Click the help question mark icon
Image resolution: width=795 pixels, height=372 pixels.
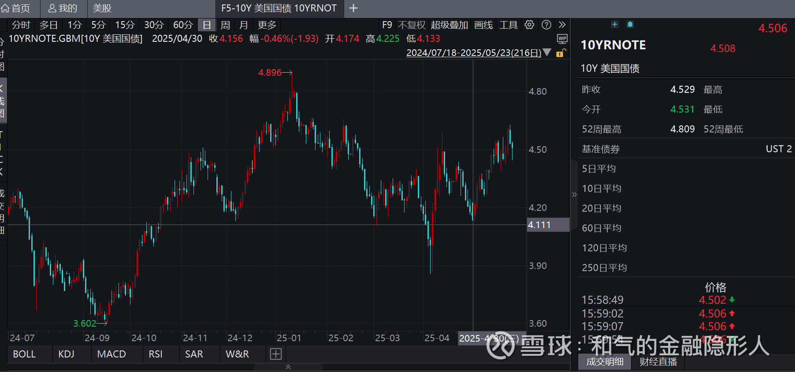point(546,25)
